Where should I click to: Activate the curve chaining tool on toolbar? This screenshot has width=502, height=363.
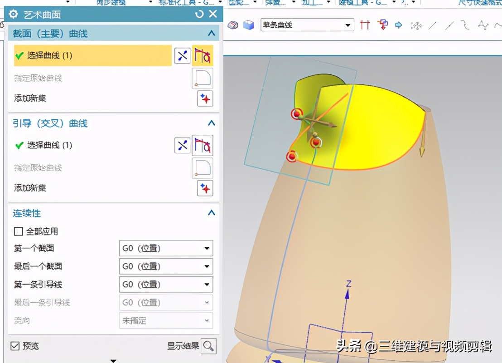point(383,25)
